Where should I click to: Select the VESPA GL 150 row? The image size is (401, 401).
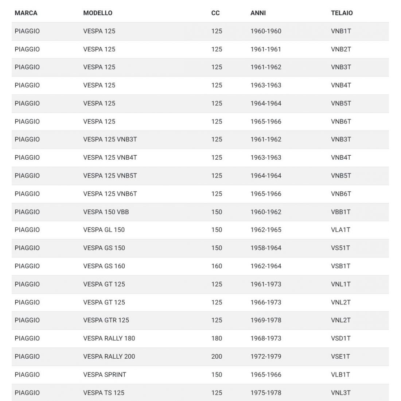[x=104, y=230]
